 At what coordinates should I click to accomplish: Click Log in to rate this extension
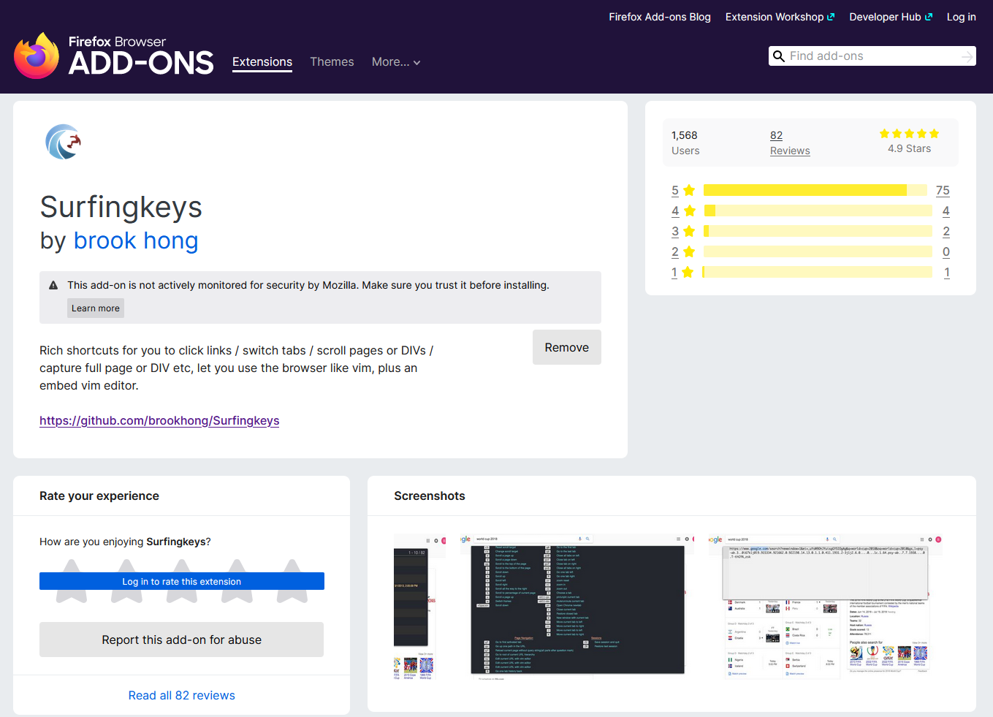182,581
